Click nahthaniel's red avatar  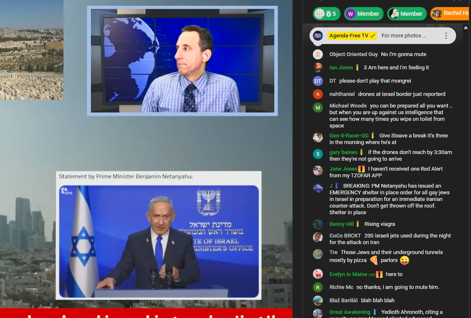318,94
